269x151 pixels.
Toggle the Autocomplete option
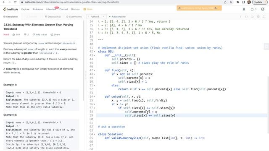(117, 17)
